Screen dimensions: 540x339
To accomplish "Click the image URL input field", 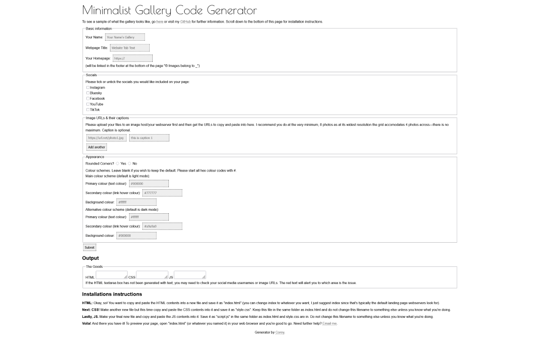I will (107, 138).
